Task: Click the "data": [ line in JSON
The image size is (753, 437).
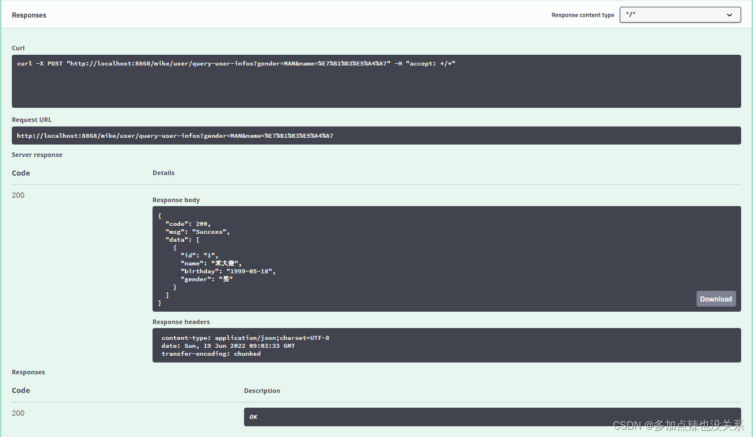Action: [x=182, y=240]
